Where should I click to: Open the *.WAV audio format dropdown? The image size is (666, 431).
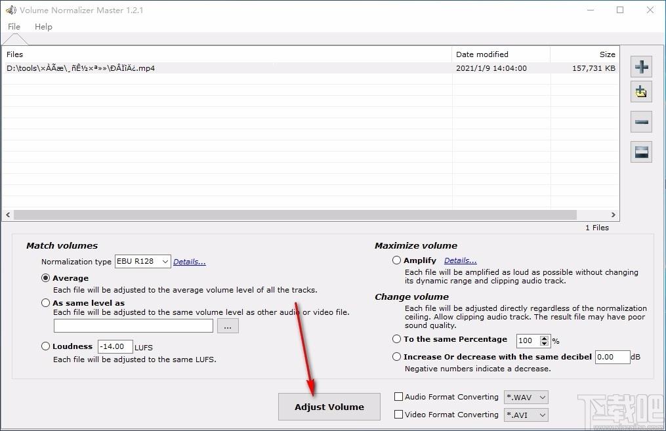526,397
